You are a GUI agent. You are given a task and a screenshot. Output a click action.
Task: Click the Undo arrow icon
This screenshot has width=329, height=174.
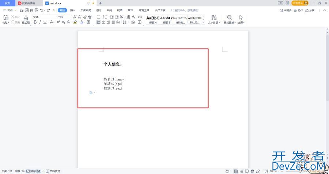click(x=42, y=10)
